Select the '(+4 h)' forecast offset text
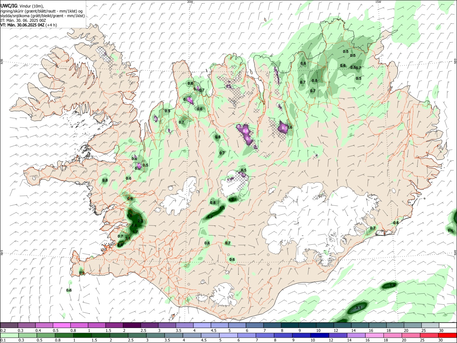 pyautogui.click(x=51, y=25)
